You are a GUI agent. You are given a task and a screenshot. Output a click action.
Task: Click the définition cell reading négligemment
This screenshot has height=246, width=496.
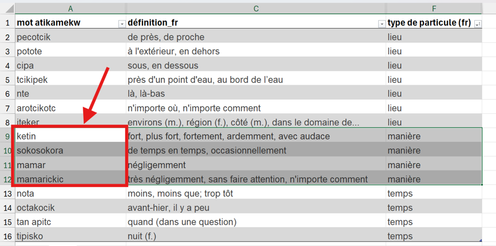[256, 165]
